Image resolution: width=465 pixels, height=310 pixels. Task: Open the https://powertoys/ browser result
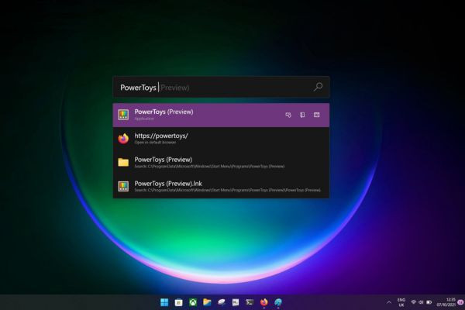coord(221,139)
